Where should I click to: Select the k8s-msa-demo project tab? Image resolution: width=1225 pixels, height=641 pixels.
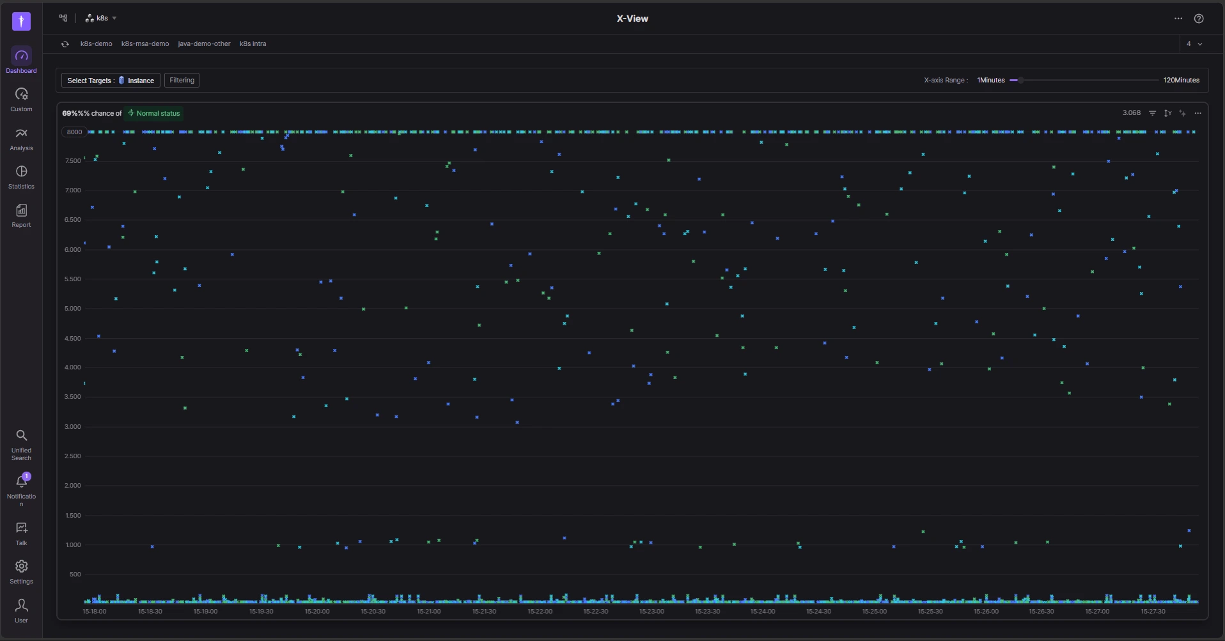[145, 44]
